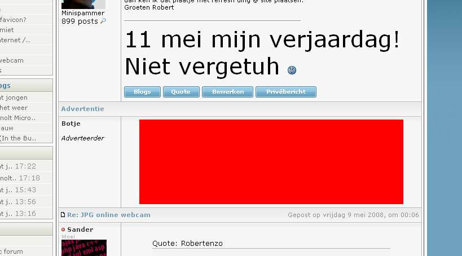Image resolution: width=462 pixels, height=256 pixels.
Task: Open the sidebar link ending in webcam
Action: (x=12, y=60)
